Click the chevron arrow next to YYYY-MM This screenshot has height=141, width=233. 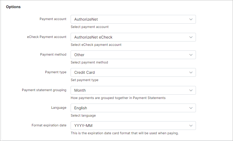[191, 126]
